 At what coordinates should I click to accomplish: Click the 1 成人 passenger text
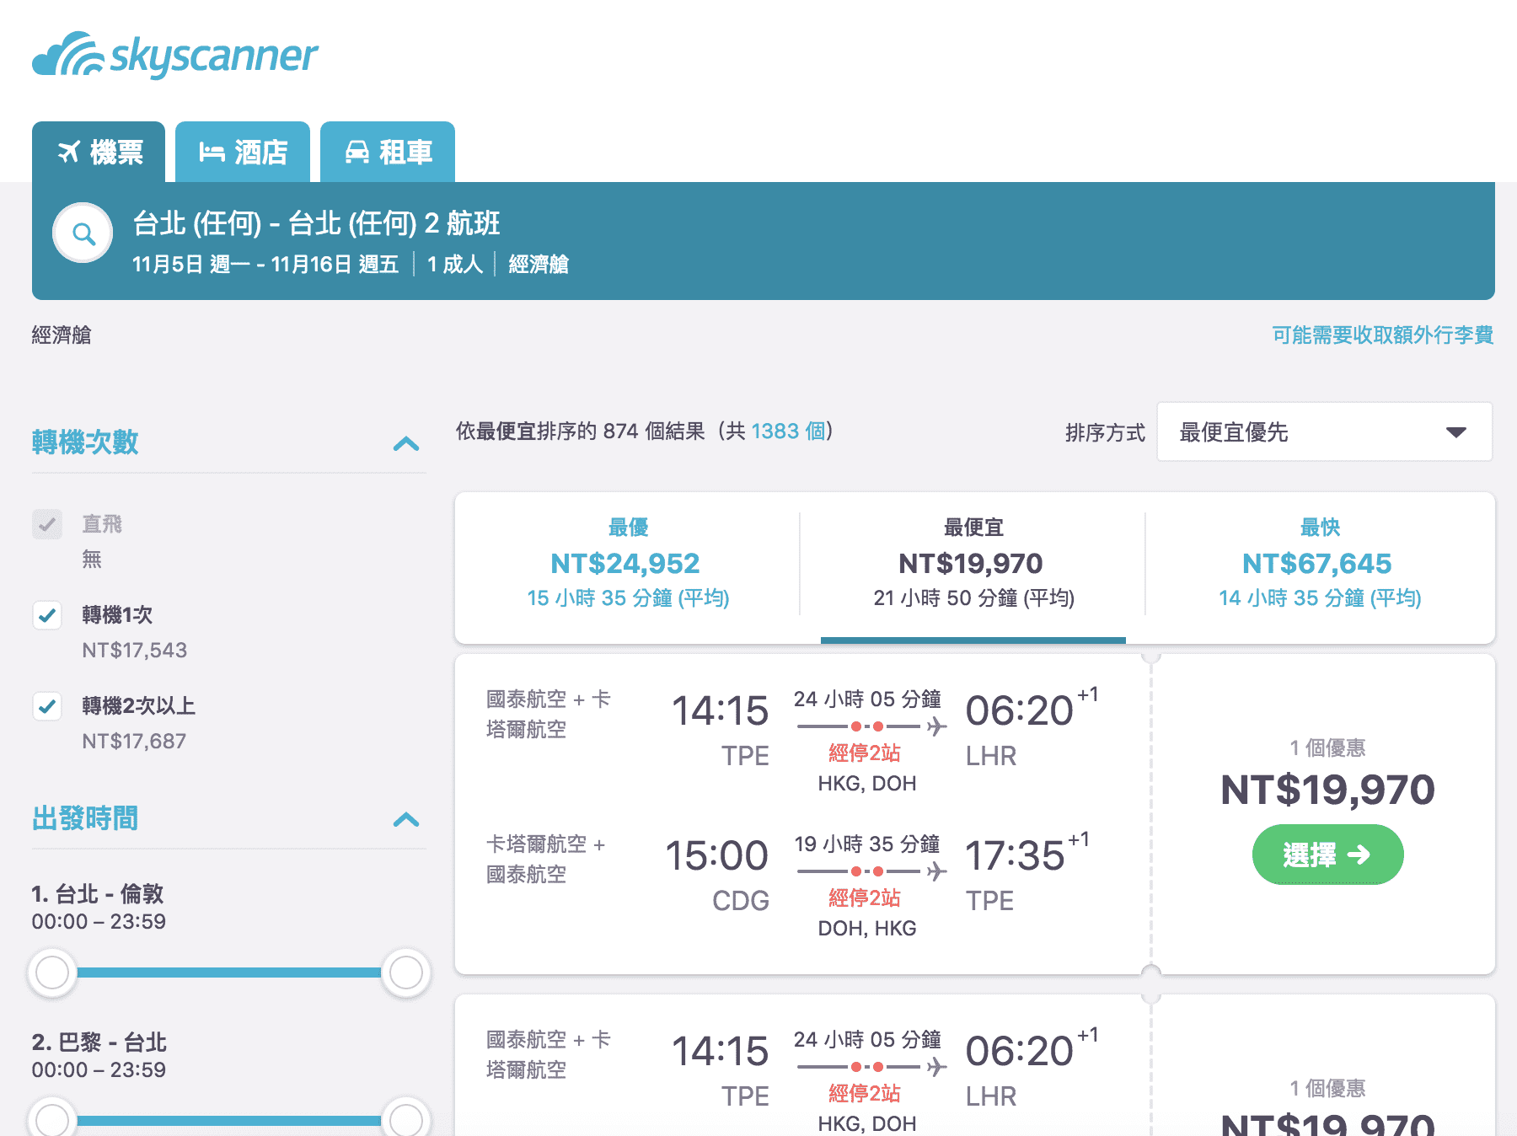tap(455, 265)
